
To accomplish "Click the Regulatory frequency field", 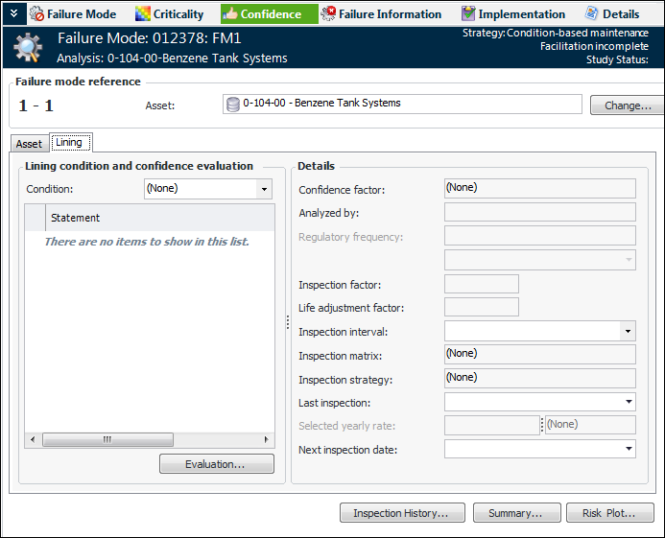I will [x=540, y=236].
